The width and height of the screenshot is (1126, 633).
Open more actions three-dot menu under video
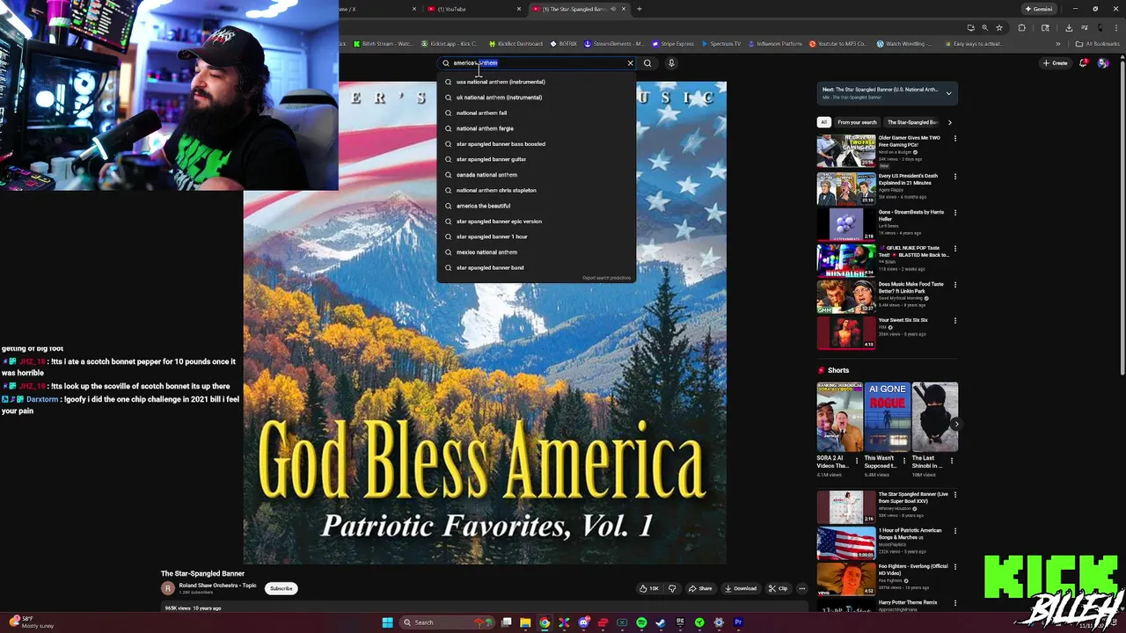point(801,588)
